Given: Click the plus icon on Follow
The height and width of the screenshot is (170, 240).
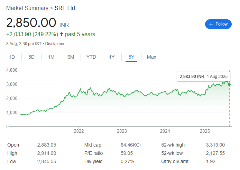Looking at the screenshot, I should click(x=211, y=24).
